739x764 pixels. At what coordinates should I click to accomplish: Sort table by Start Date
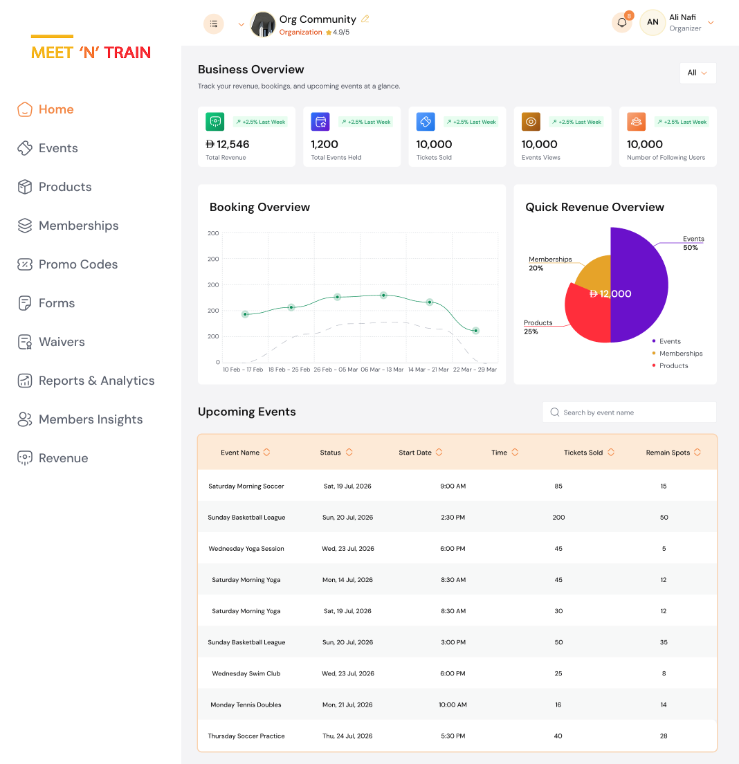click(x=439, y=452)
